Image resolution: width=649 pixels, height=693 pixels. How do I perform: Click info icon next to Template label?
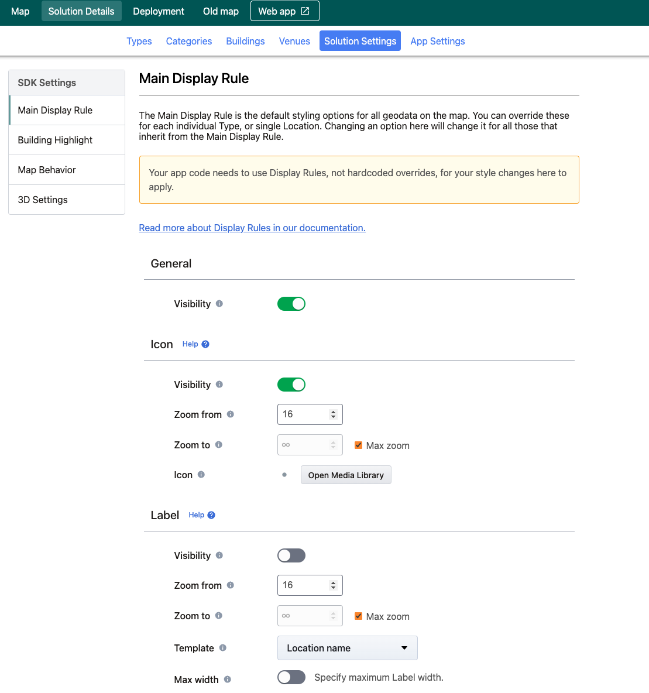point(223,648)
